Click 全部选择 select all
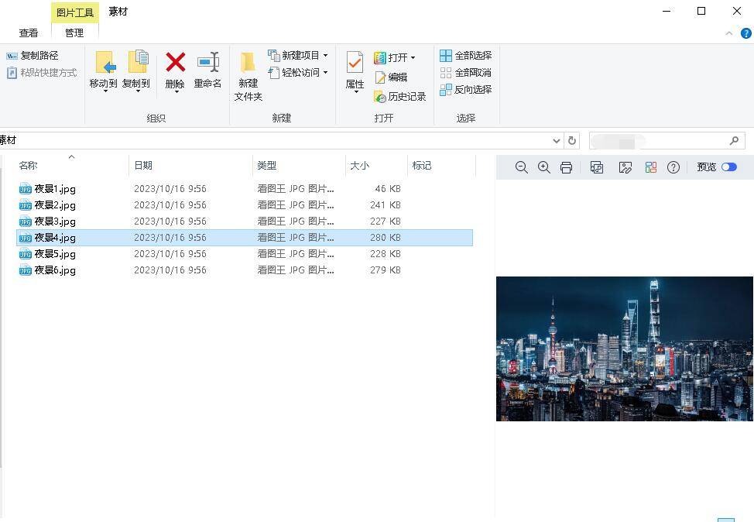Screen dimensions: 754x522 coord(465,55)
